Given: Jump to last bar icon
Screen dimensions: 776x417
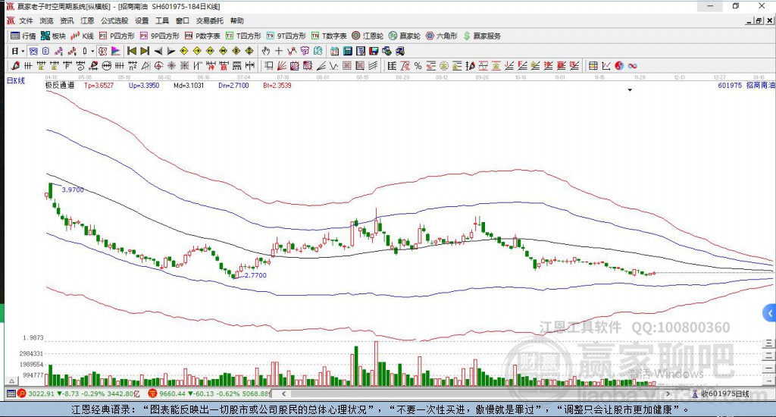Looking at the screenshot, I should pyautogui.click(x=145, y=51).
